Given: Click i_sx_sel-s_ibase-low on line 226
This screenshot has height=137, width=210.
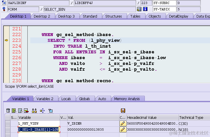Looking at the screenshot, I should click(137, 58).
